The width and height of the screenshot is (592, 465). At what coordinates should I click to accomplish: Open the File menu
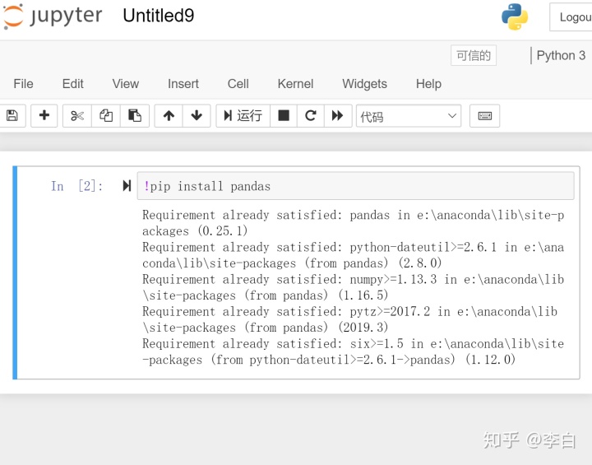pyautogui.click(x=23, y=84)
